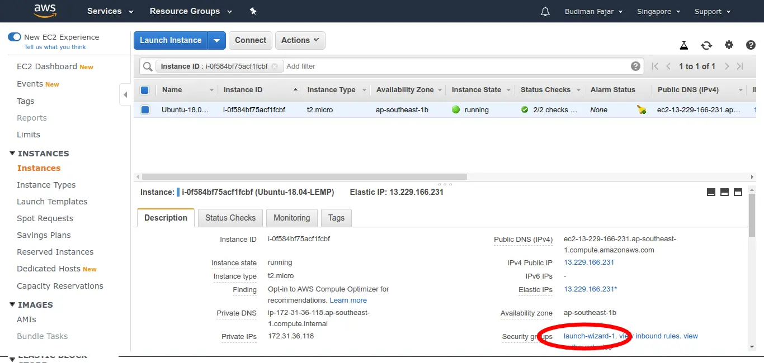Switch to the Description tab
This screenshot has height=363, width=764.
coord(166,218)
